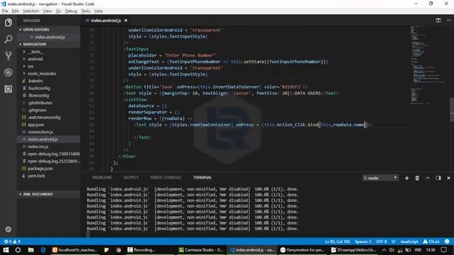Screen dimensions: 454x255
Task: Click the volume icon in system tray
Action: (392, 250)
